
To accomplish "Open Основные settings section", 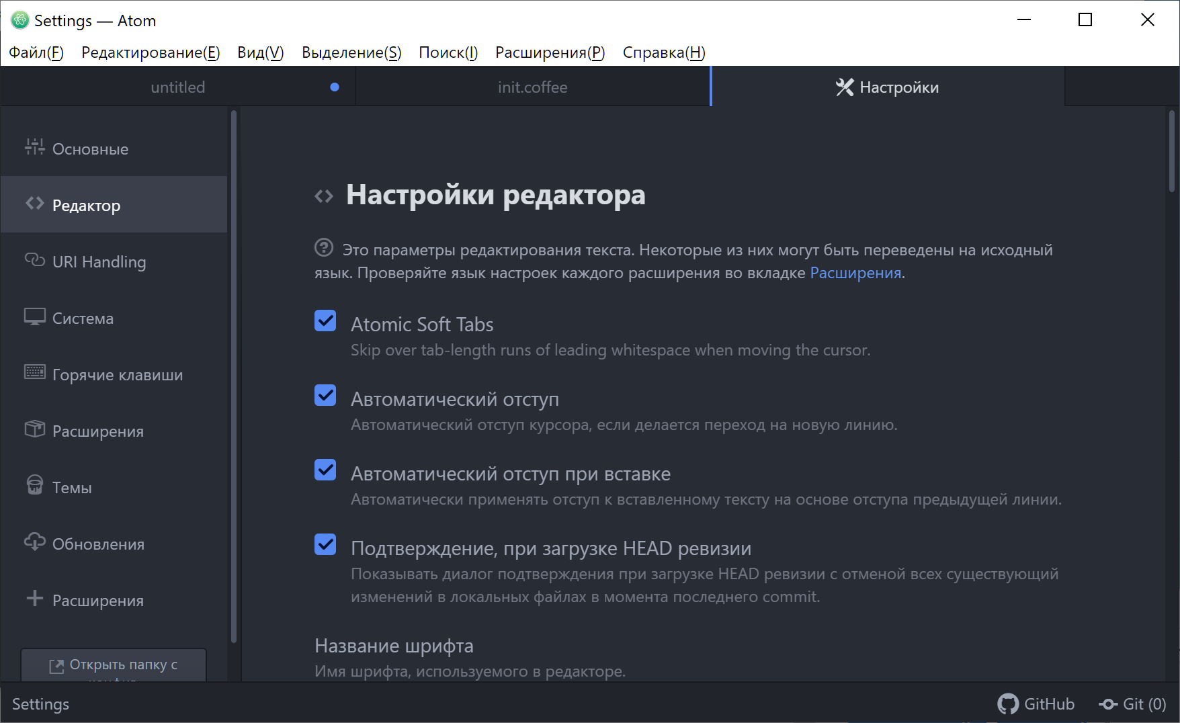I will pos(114,148).
